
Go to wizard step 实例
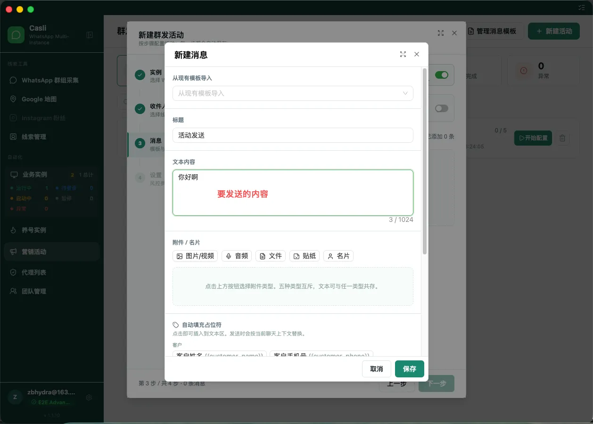click(x=146, y=75)
